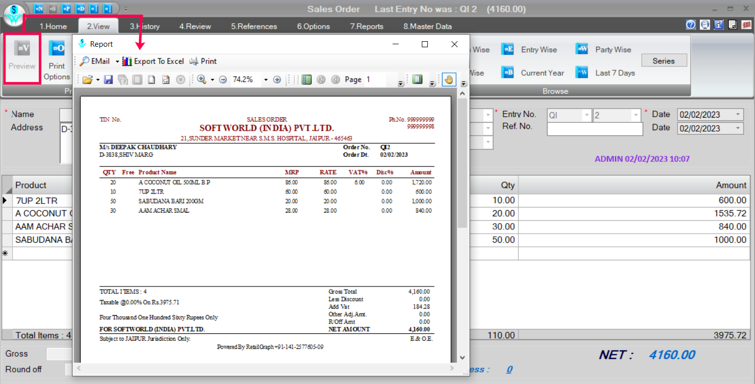Viewport: 755px width, 384px height.
Task: Open the 7.Reports tab
Action: tap(367, 26)
